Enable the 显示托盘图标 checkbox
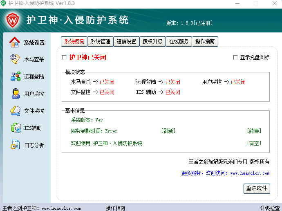This screenshot has height=211, width=282. click(x=235, y=57)
